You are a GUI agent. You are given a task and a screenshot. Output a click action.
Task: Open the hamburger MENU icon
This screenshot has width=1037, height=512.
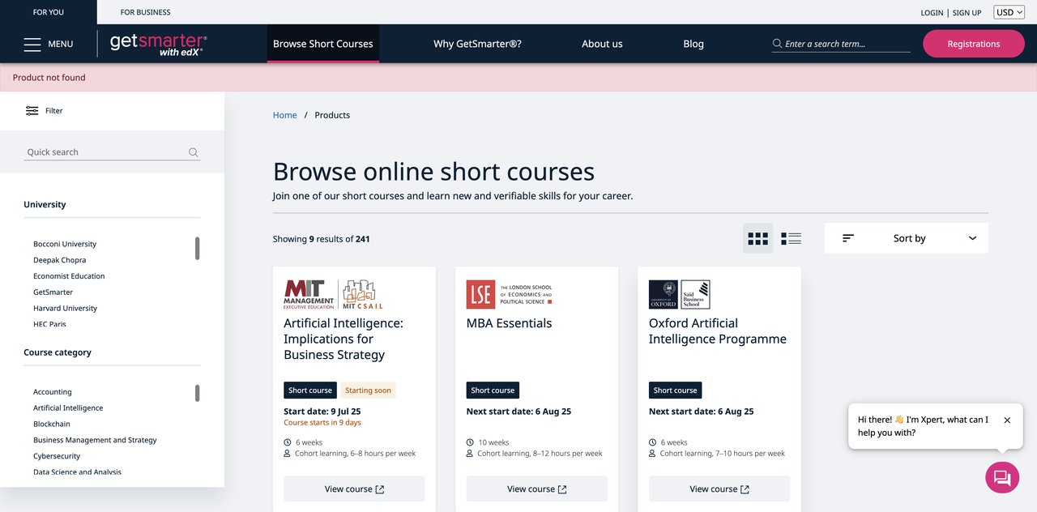[x=32, y=44]
